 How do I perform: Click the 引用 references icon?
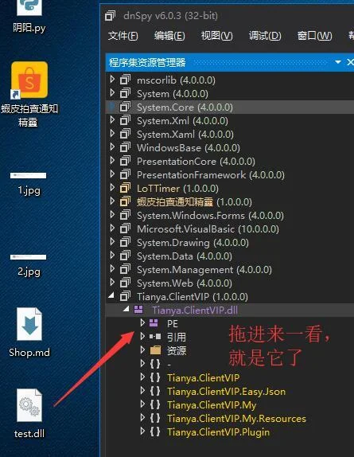(155, 337)
